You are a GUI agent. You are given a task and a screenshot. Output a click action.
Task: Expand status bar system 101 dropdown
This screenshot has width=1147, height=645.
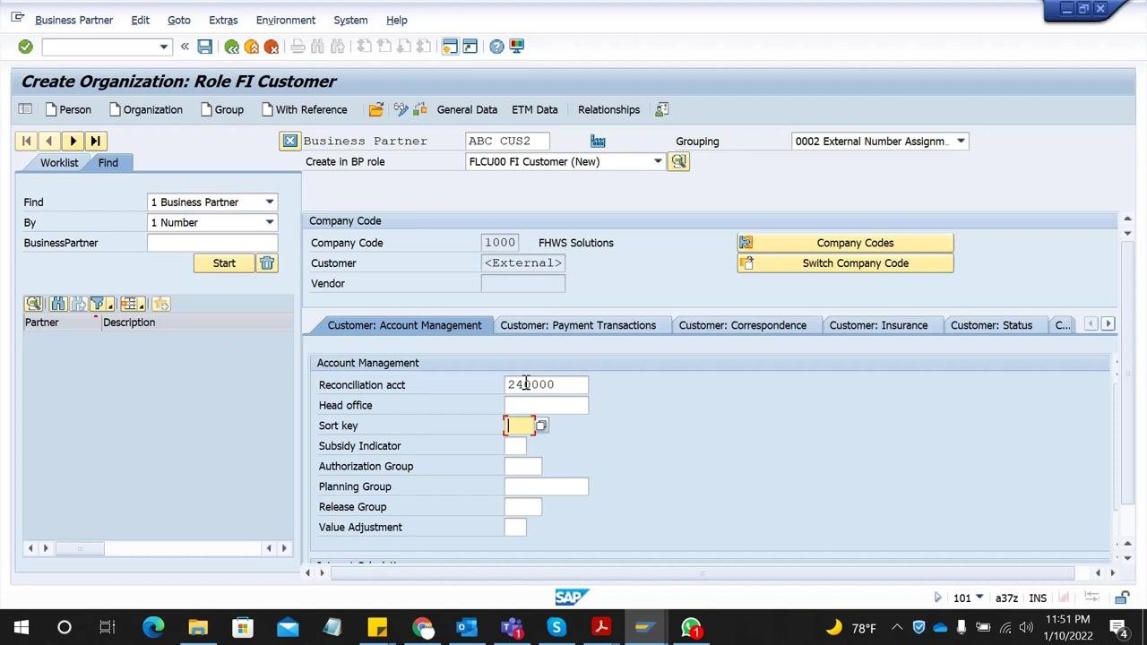coord(979,598)
